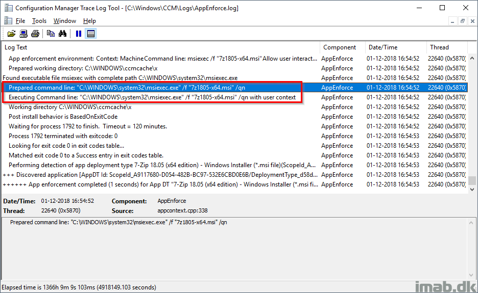Viewport: 478px width, 293px height.
Task: Select the 'Working directory C:\WINDOWS\ccmcache\x' row
Action: (234, 107)
